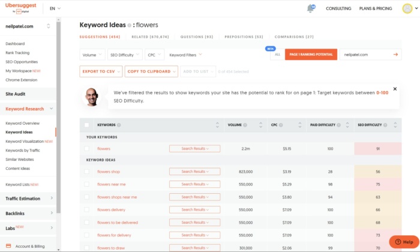Check the box for 'flowers shop'
Viewport: 420px width, 252px height.
pos(86,172)
